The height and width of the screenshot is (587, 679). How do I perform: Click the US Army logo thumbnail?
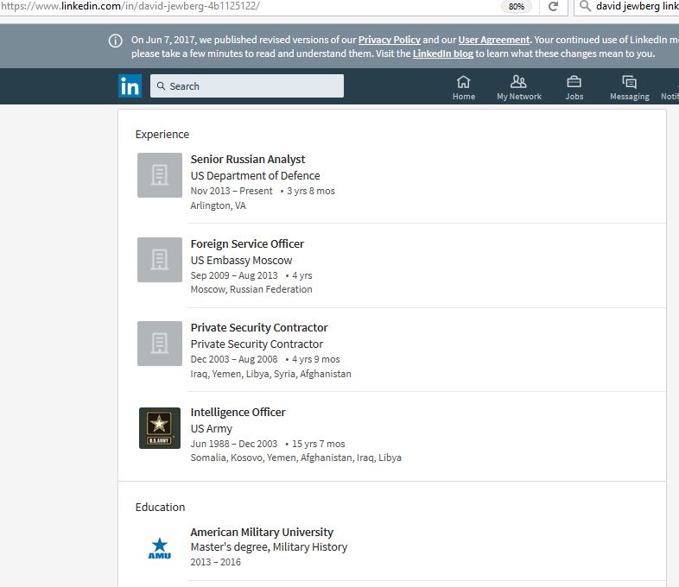(159, 428)
